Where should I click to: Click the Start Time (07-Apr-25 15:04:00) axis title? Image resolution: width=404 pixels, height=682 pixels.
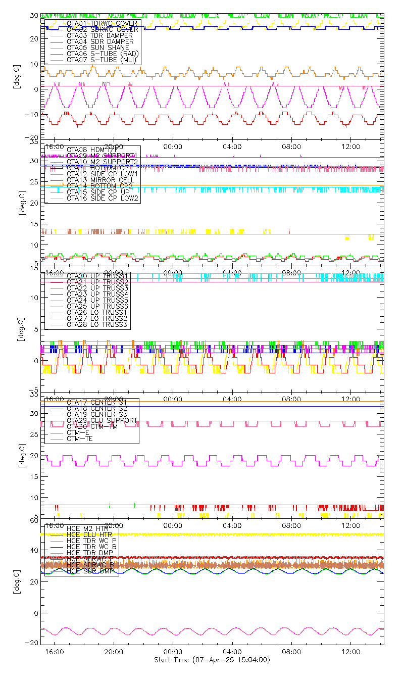(x=212, y=660)
